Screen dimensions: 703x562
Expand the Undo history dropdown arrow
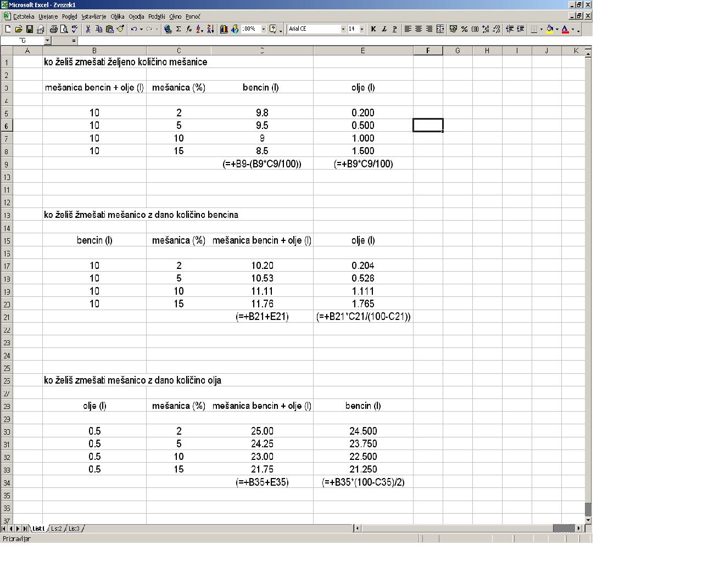pyautogui.click(x=141, y=29)
